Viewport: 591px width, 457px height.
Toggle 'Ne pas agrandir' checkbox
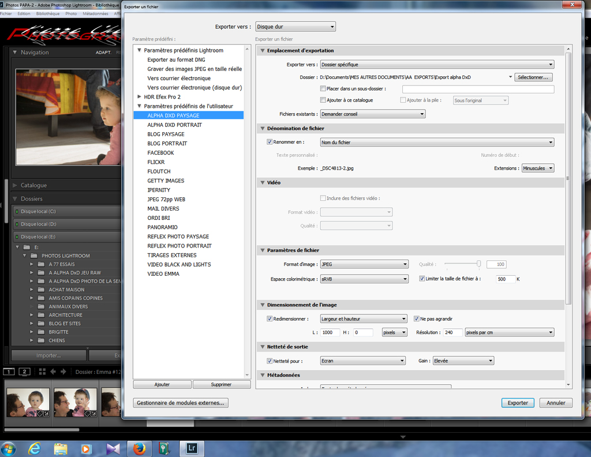(x=417, y=319)
